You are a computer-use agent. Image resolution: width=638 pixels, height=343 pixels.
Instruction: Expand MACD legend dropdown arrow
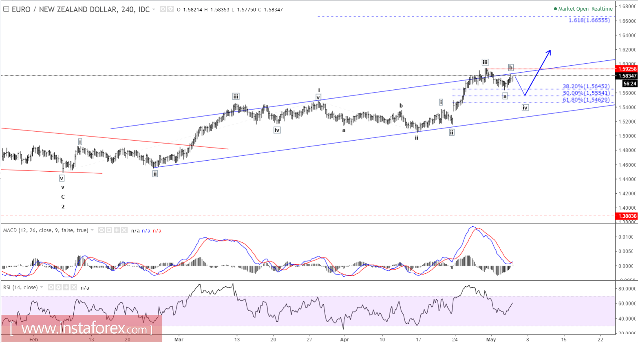coord(92,230)
